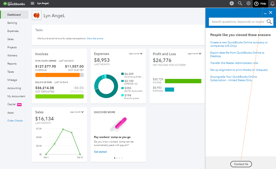276x169 pixels.
Task: Click the Lyn AngeL company logo thumbnail
Action: (37, 15)
